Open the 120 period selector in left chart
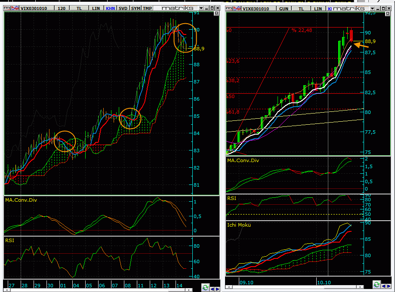The image size is (395, 292). tap(62, 8)
